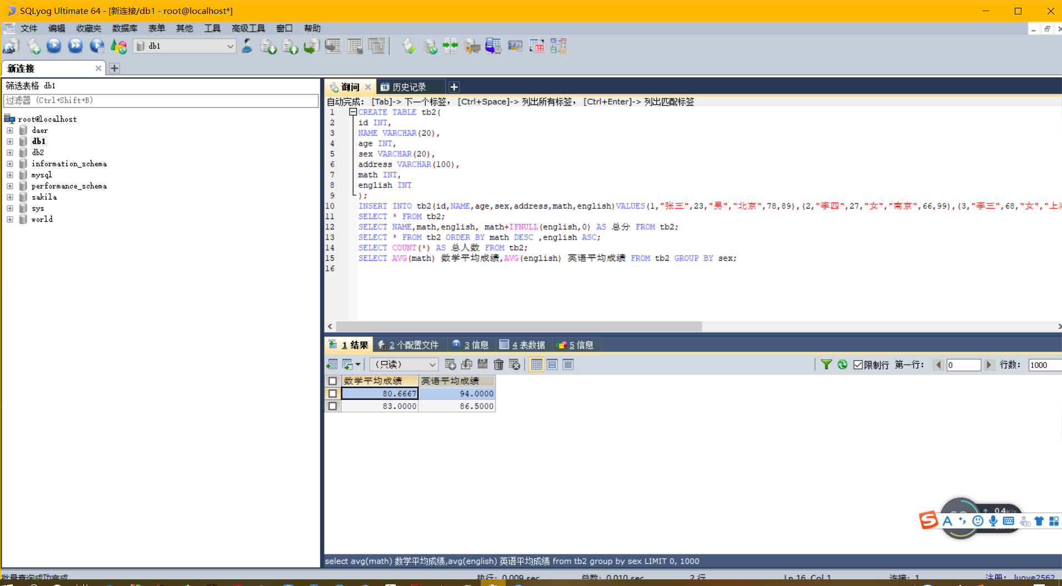Open the 数据库 menu
Screen dimensions: 1062x586
coord(124,28)
